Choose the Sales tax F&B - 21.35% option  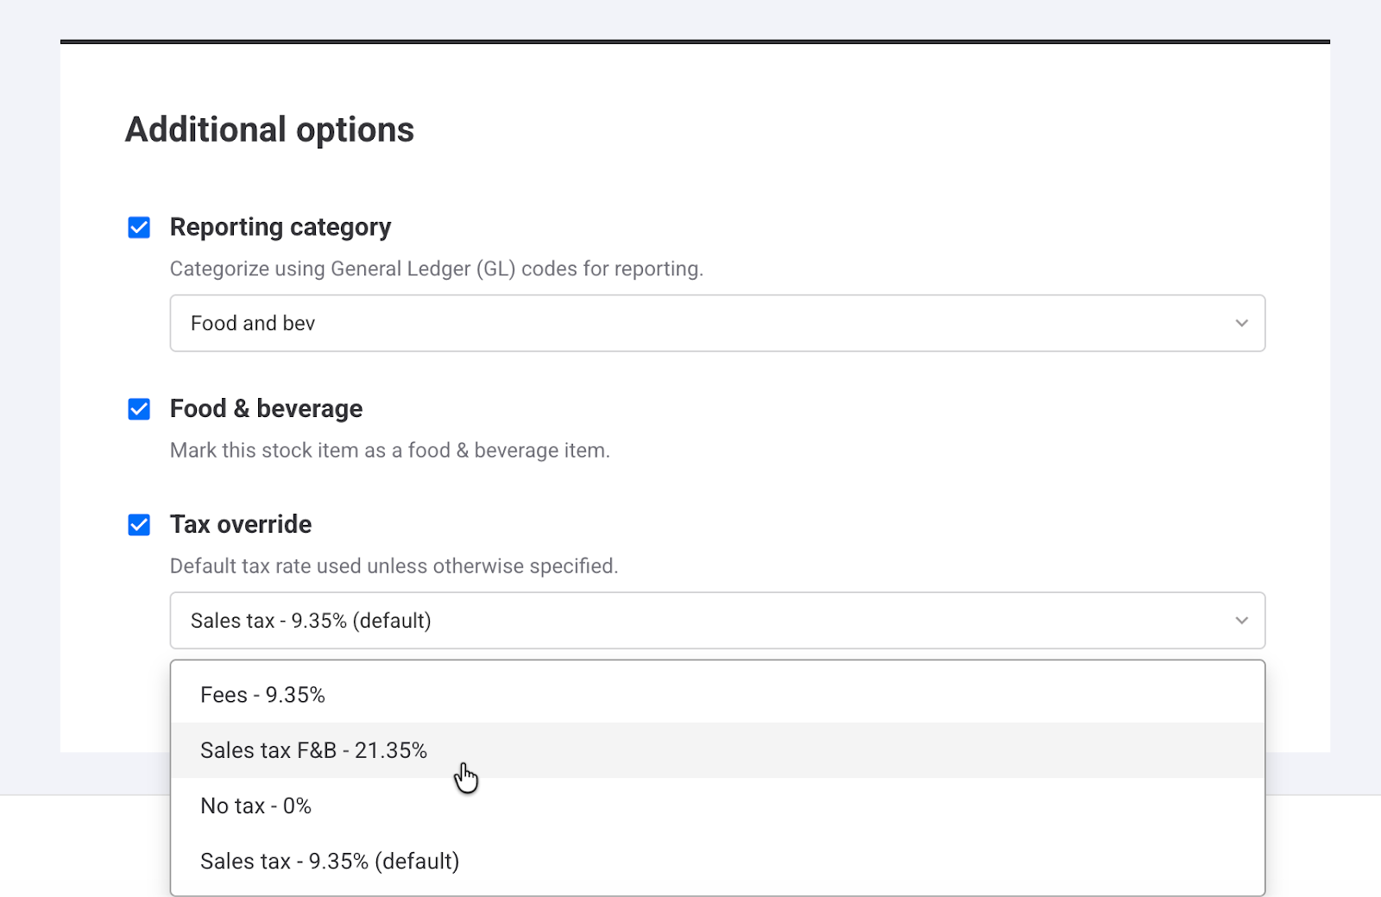[313, 750]
